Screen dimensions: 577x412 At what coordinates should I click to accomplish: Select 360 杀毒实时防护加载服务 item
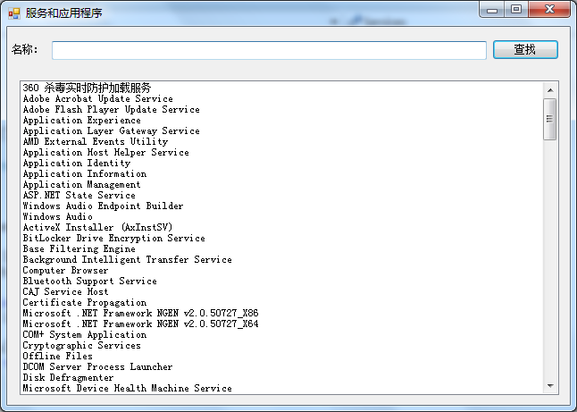click(87, 88)
